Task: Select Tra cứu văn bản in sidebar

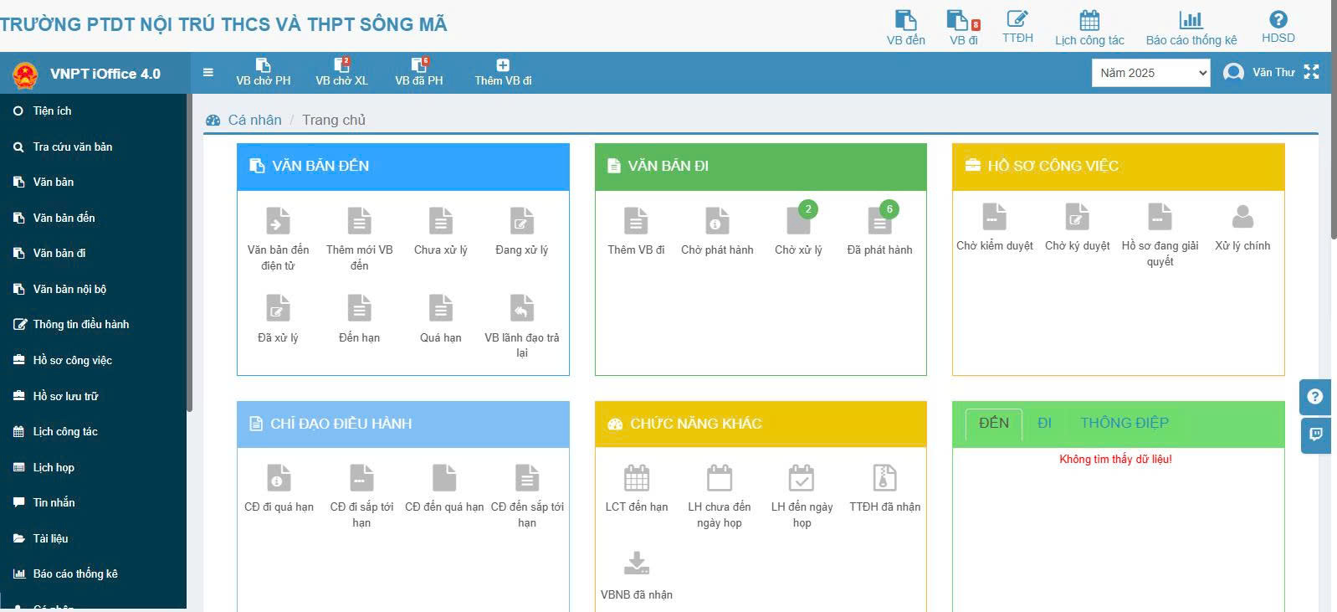Action: click(x=72, y=147)
